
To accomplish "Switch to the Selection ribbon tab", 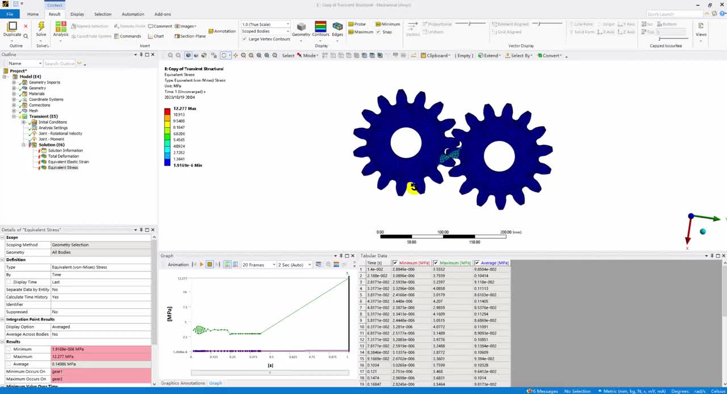I will point(103,14).
